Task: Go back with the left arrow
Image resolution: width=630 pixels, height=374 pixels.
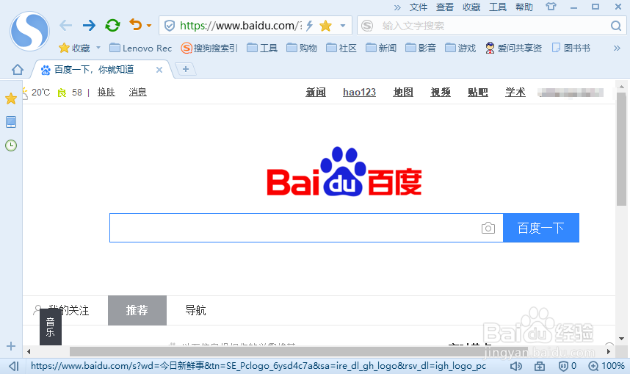Action: (x=66, y=26)
